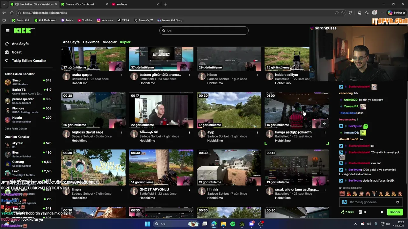The width and height of the screenshot is (408, 229).
Task: Play the hhhhh clip thumbnail
Action: pos(229,168)
